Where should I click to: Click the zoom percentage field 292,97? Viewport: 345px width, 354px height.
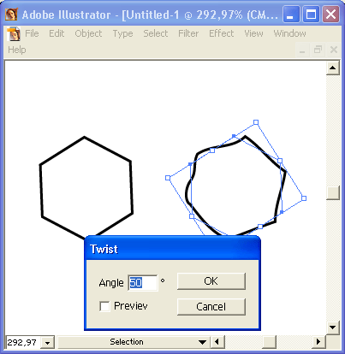point(23,342)
